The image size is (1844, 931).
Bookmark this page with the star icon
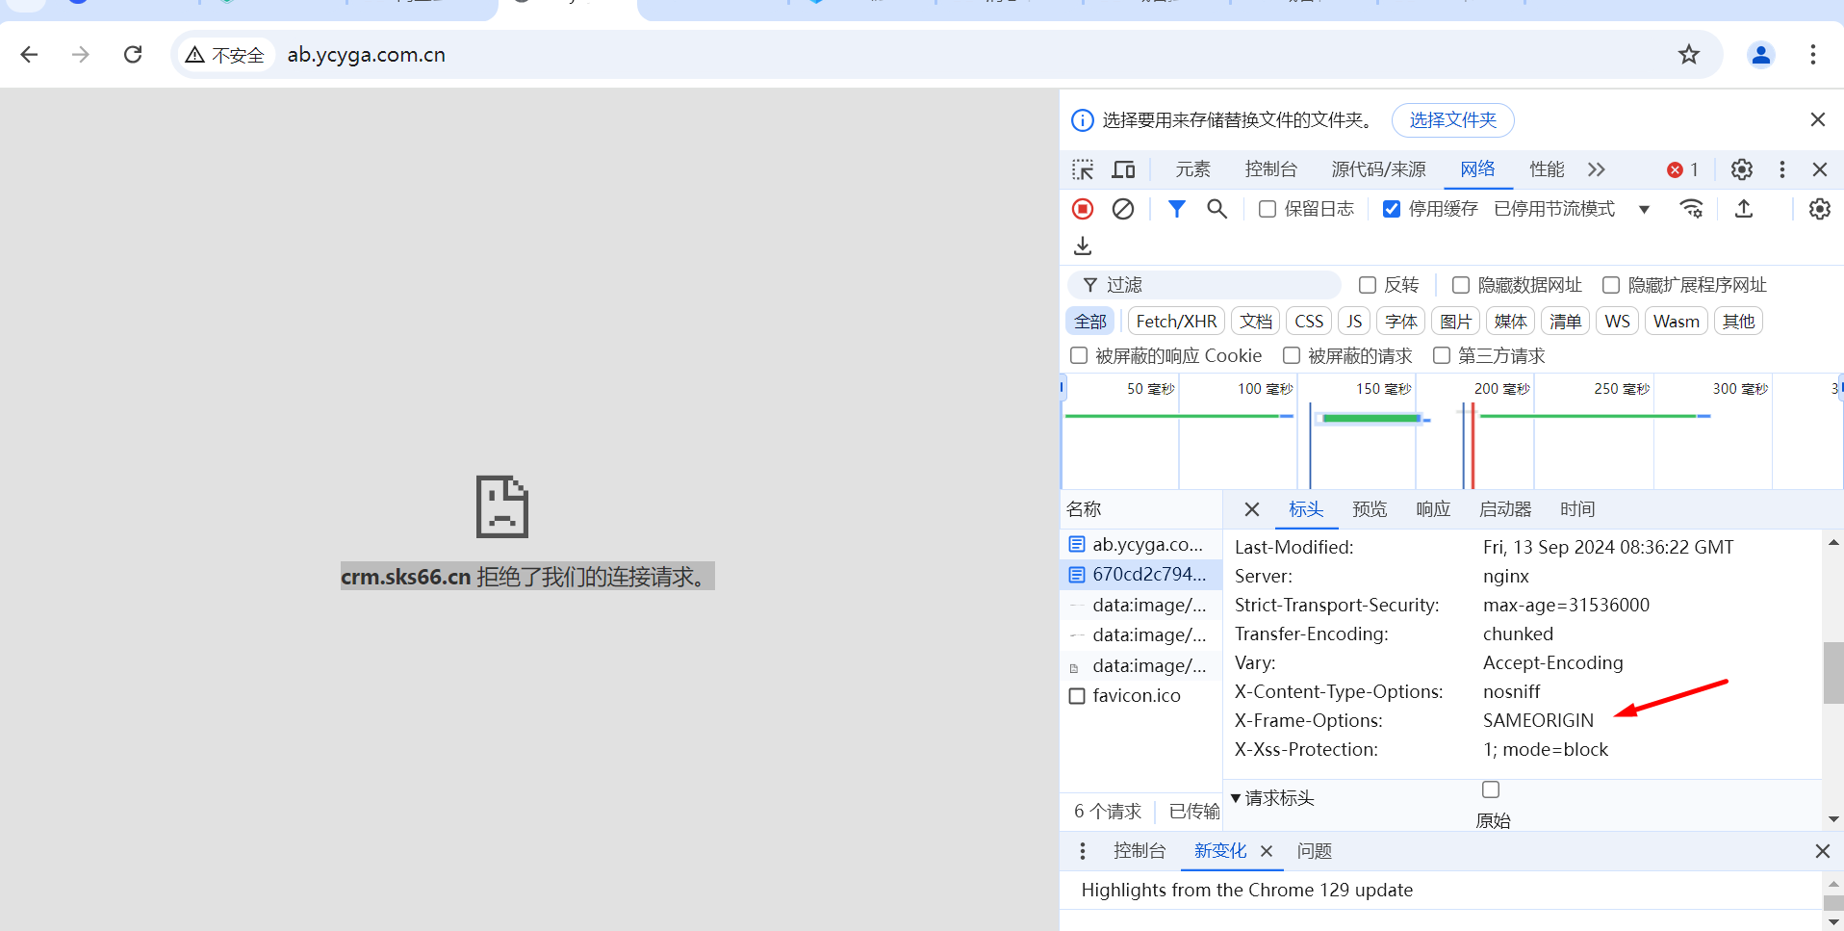[x=1688, y=55]
